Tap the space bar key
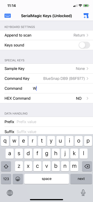Viewport: 93px width, 202px height. pyautogui.click(x=47, y=179)
